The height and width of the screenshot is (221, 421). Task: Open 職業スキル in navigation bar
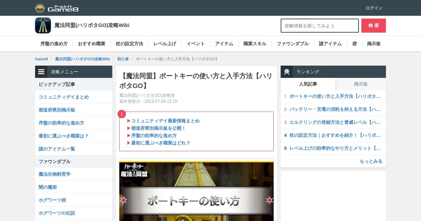tap(255, 44)
